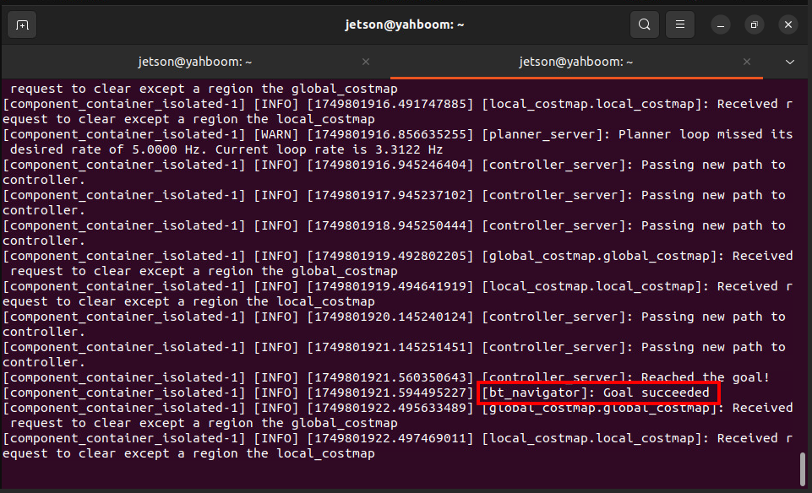Click timestamp 1749801916.491747885

coord(390,104)
